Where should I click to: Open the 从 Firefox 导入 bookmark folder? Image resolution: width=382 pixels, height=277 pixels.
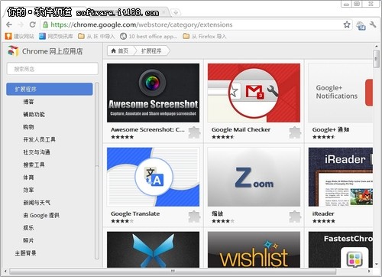[x=205, y=36]
